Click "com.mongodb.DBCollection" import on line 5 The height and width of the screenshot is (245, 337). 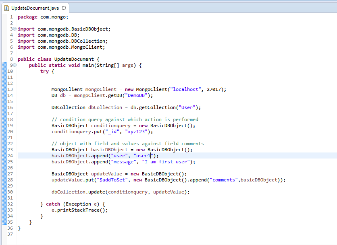(x=71, y=41)
